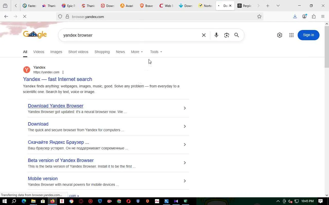Bookmark this page with the star
Screen dimensions: 329x205
click(259, 17)
